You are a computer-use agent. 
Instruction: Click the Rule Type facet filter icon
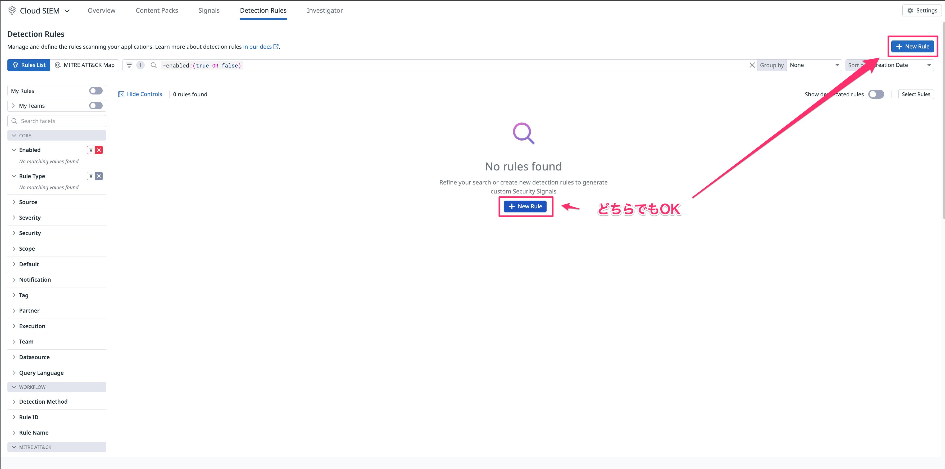point(91,176)
